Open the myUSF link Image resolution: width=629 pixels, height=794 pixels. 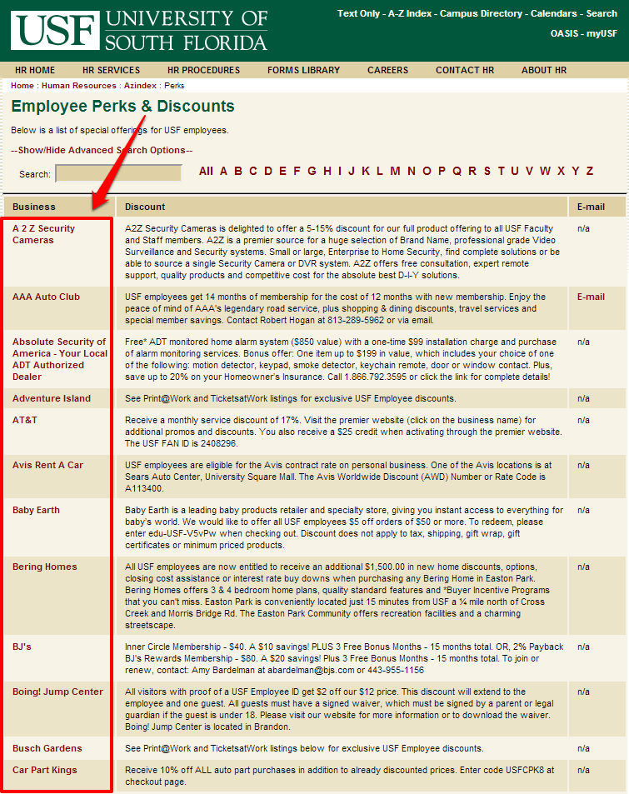pyautogui.click(x=602, y=33)
